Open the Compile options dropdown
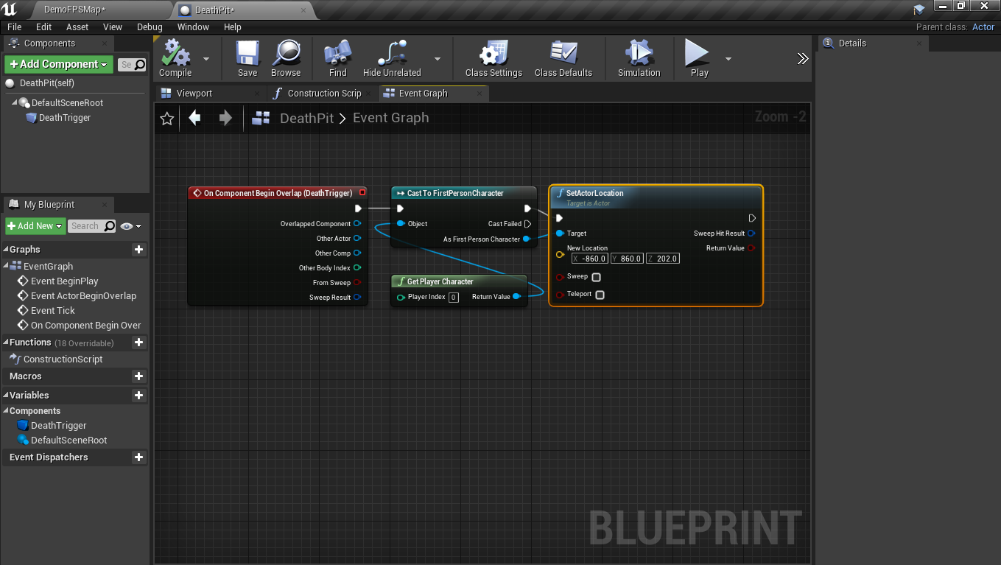The image size is (1001, 565). (x=206, y=57)
